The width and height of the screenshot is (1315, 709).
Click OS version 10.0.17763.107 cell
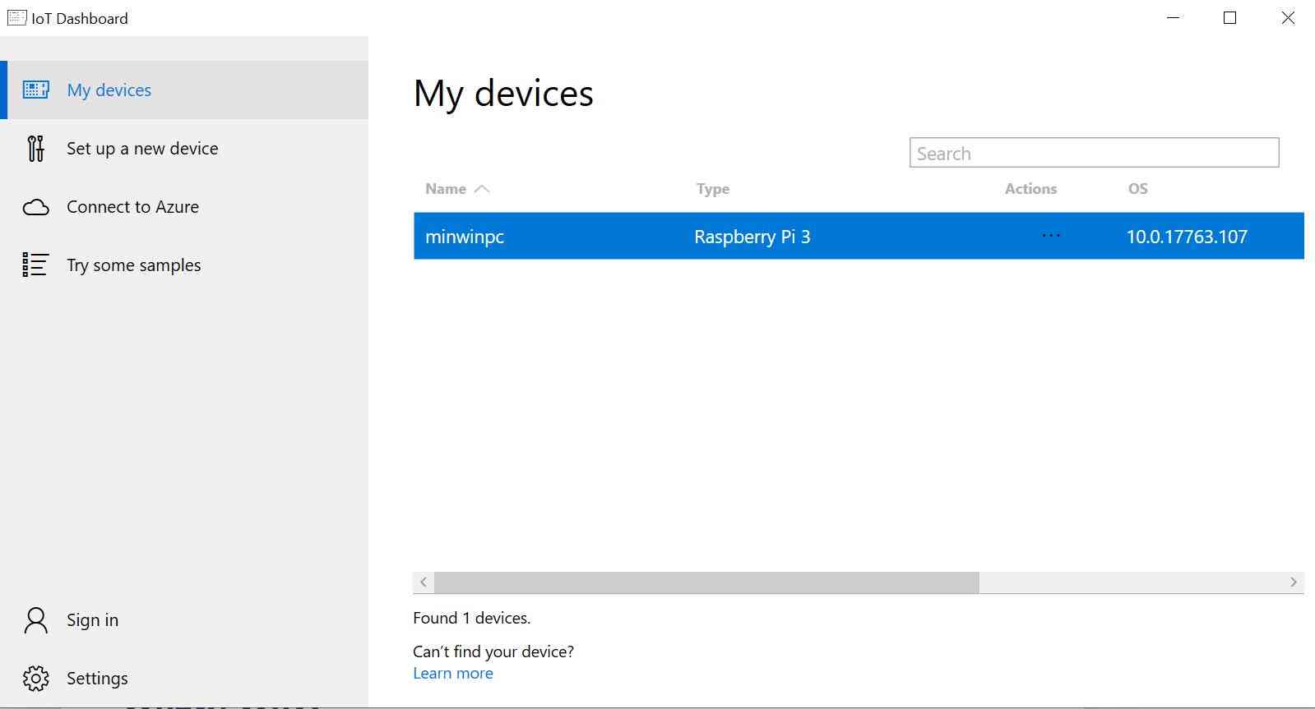coord(1187,237)
